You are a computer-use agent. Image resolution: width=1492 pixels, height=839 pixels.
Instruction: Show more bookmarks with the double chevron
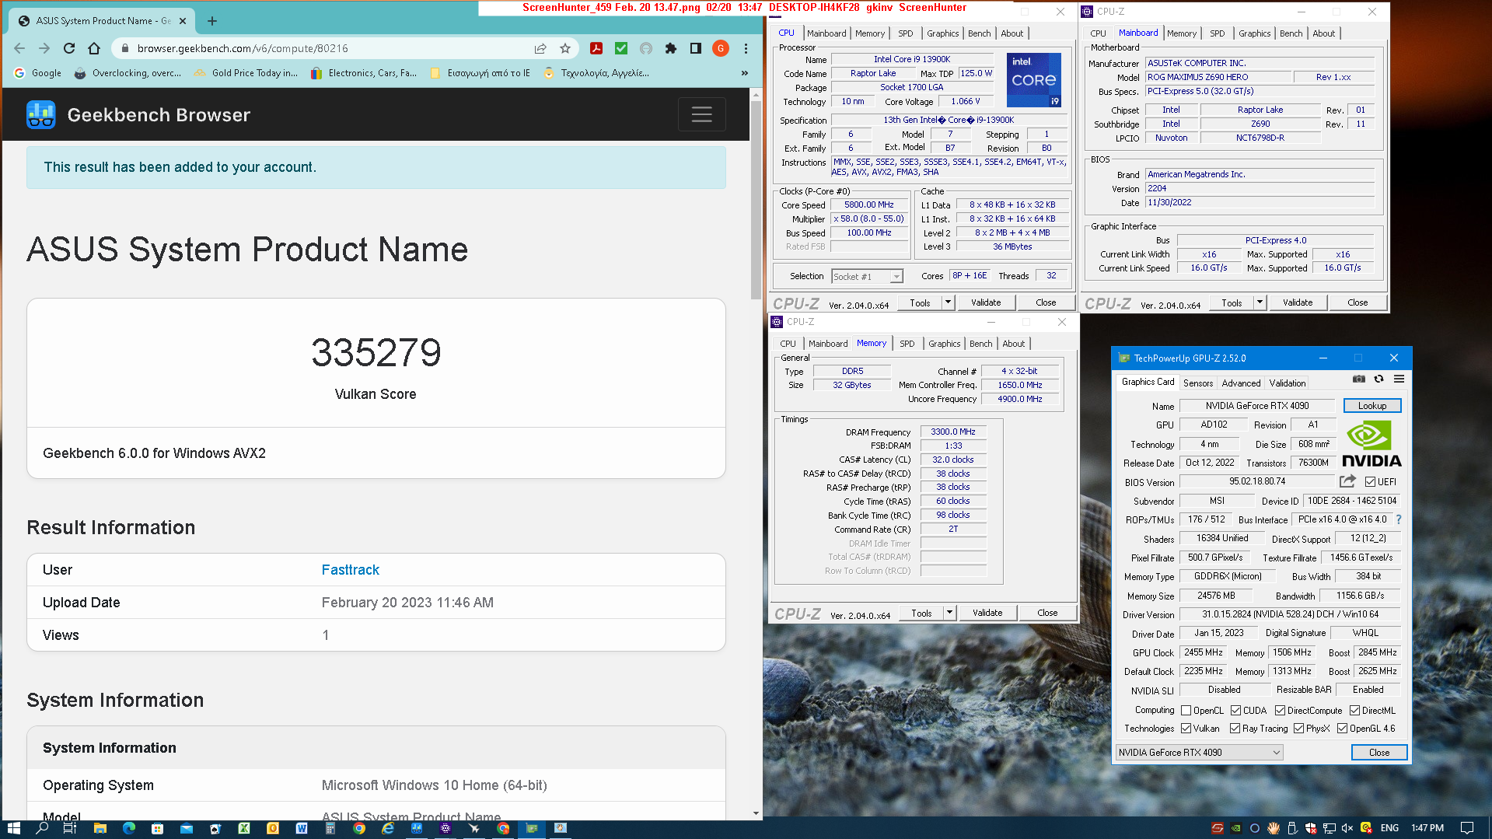[744, 73]
